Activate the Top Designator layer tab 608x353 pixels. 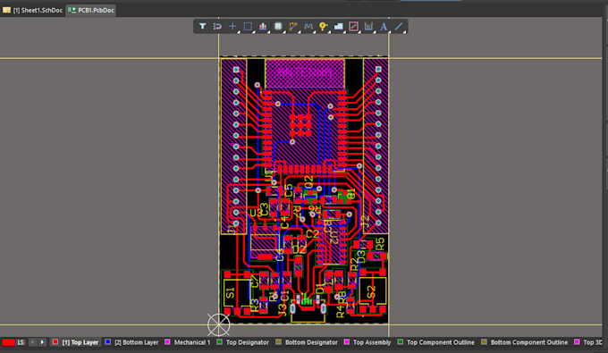[248, 342]
